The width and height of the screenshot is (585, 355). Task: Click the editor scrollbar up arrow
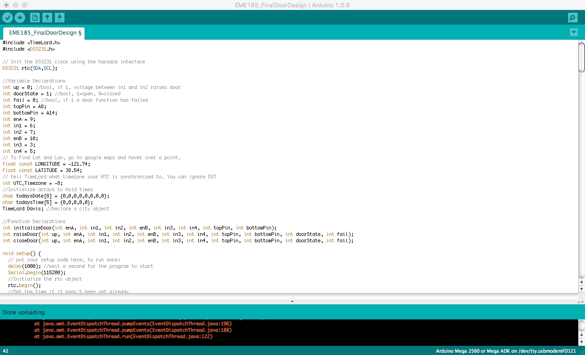[581, 282]
